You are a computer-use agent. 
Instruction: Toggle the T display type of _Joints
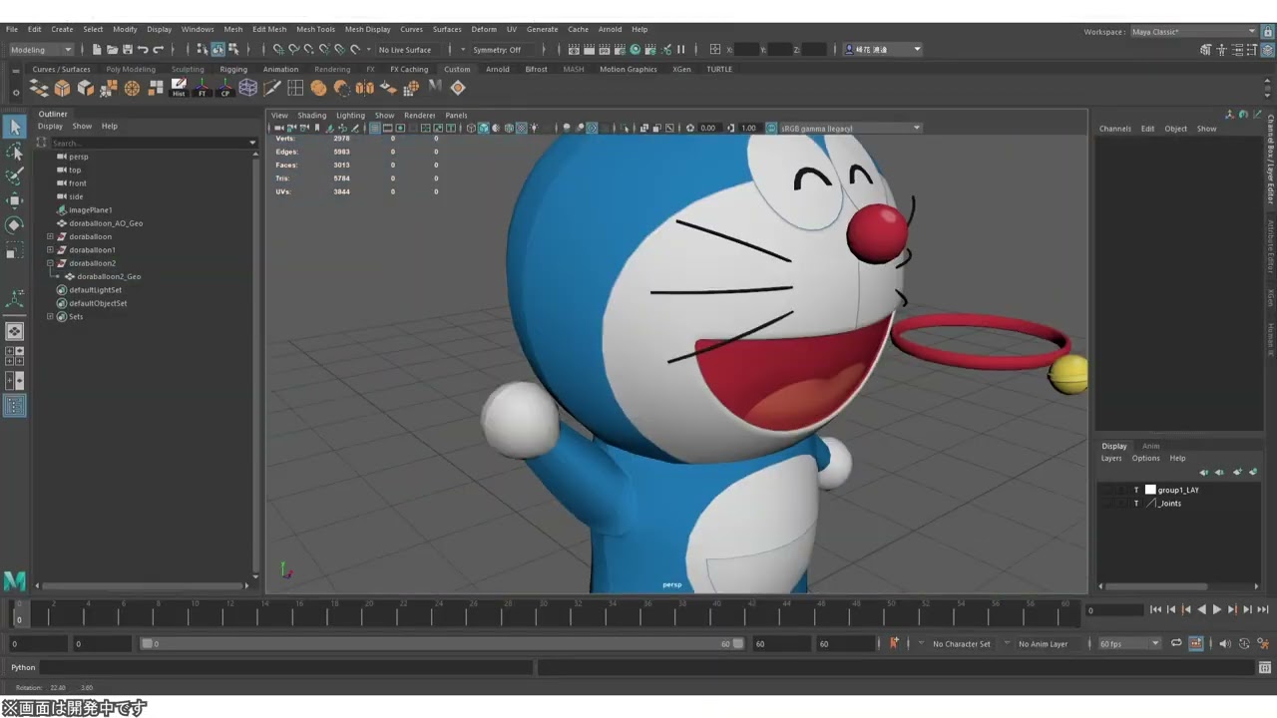tap(1136, 503)
